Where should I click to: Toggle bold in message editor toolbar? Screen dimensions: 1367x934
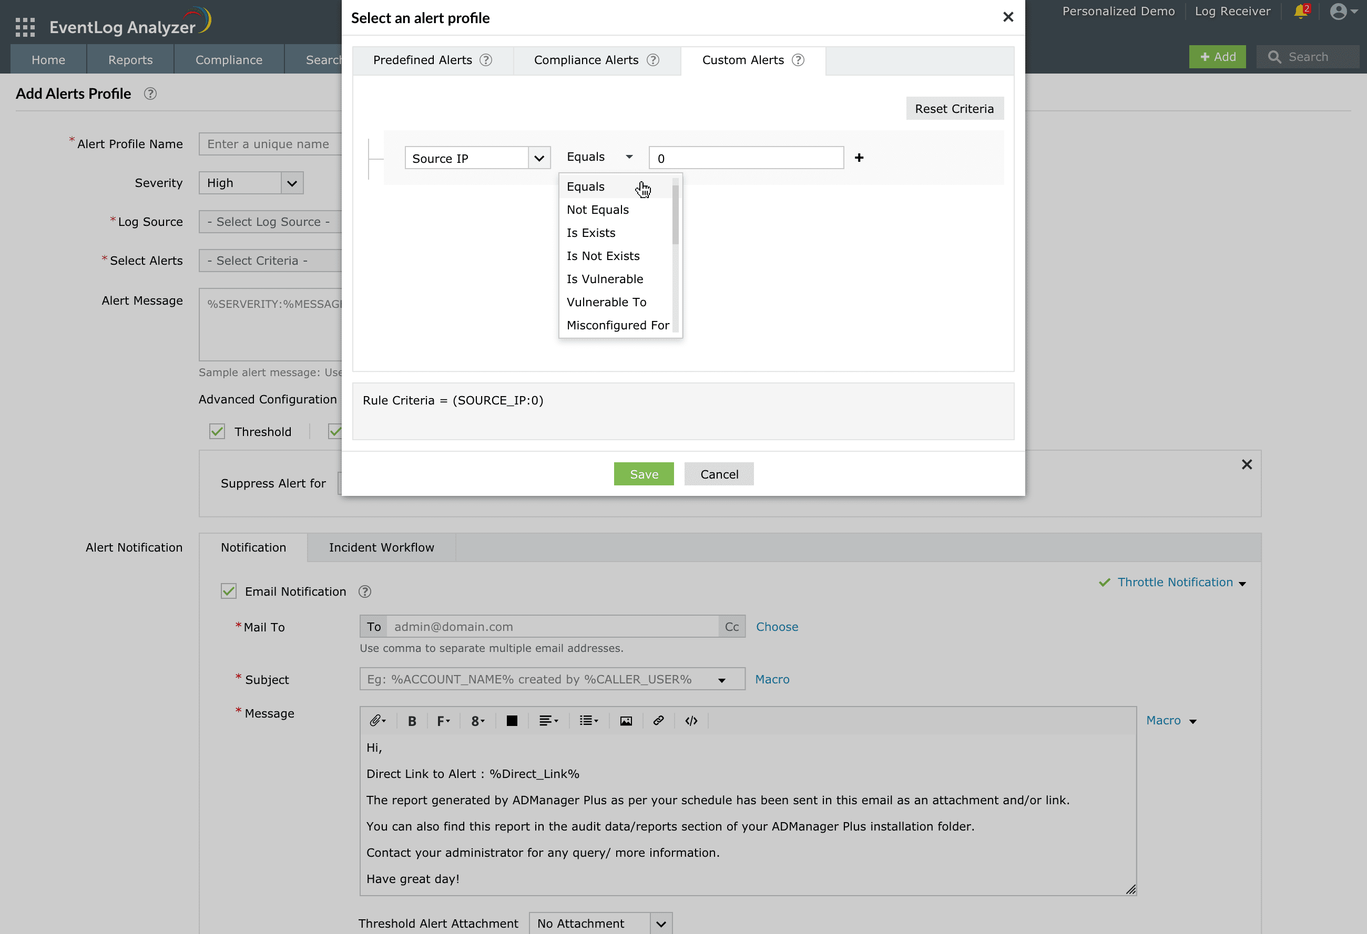coord(412,721)
